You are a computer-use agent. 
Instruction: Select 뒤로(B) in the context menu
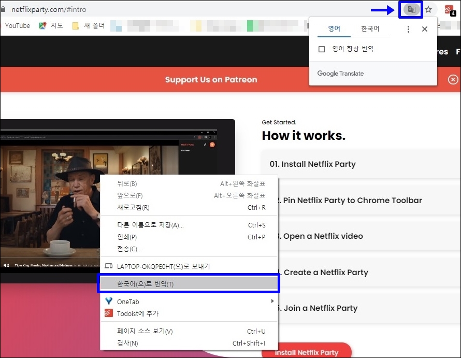[189, 183]
